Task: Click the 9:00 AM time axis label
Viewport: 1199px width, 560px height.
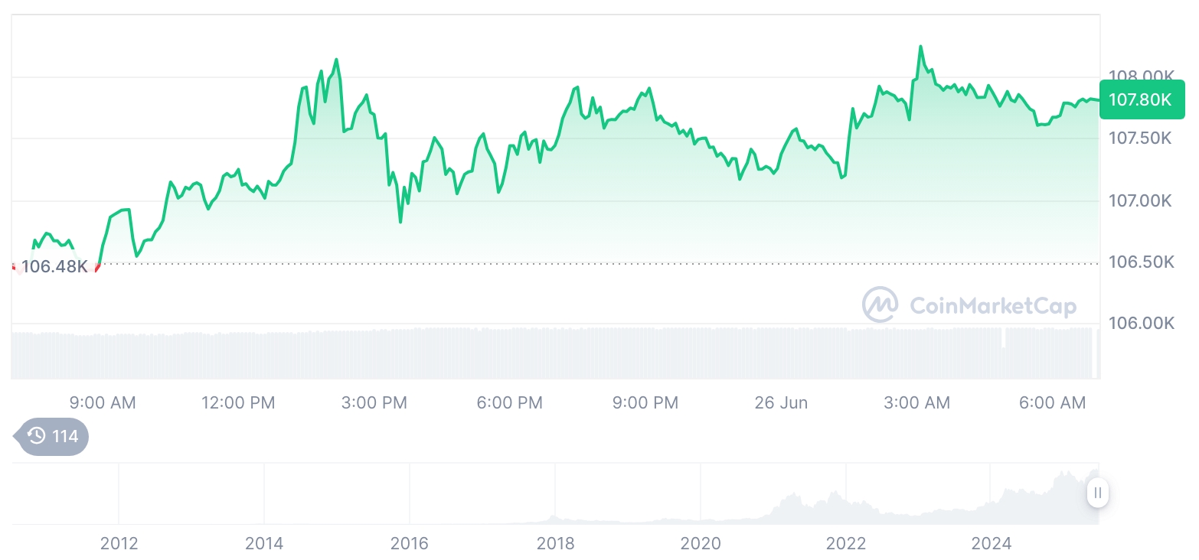Action: coord(103,402)
